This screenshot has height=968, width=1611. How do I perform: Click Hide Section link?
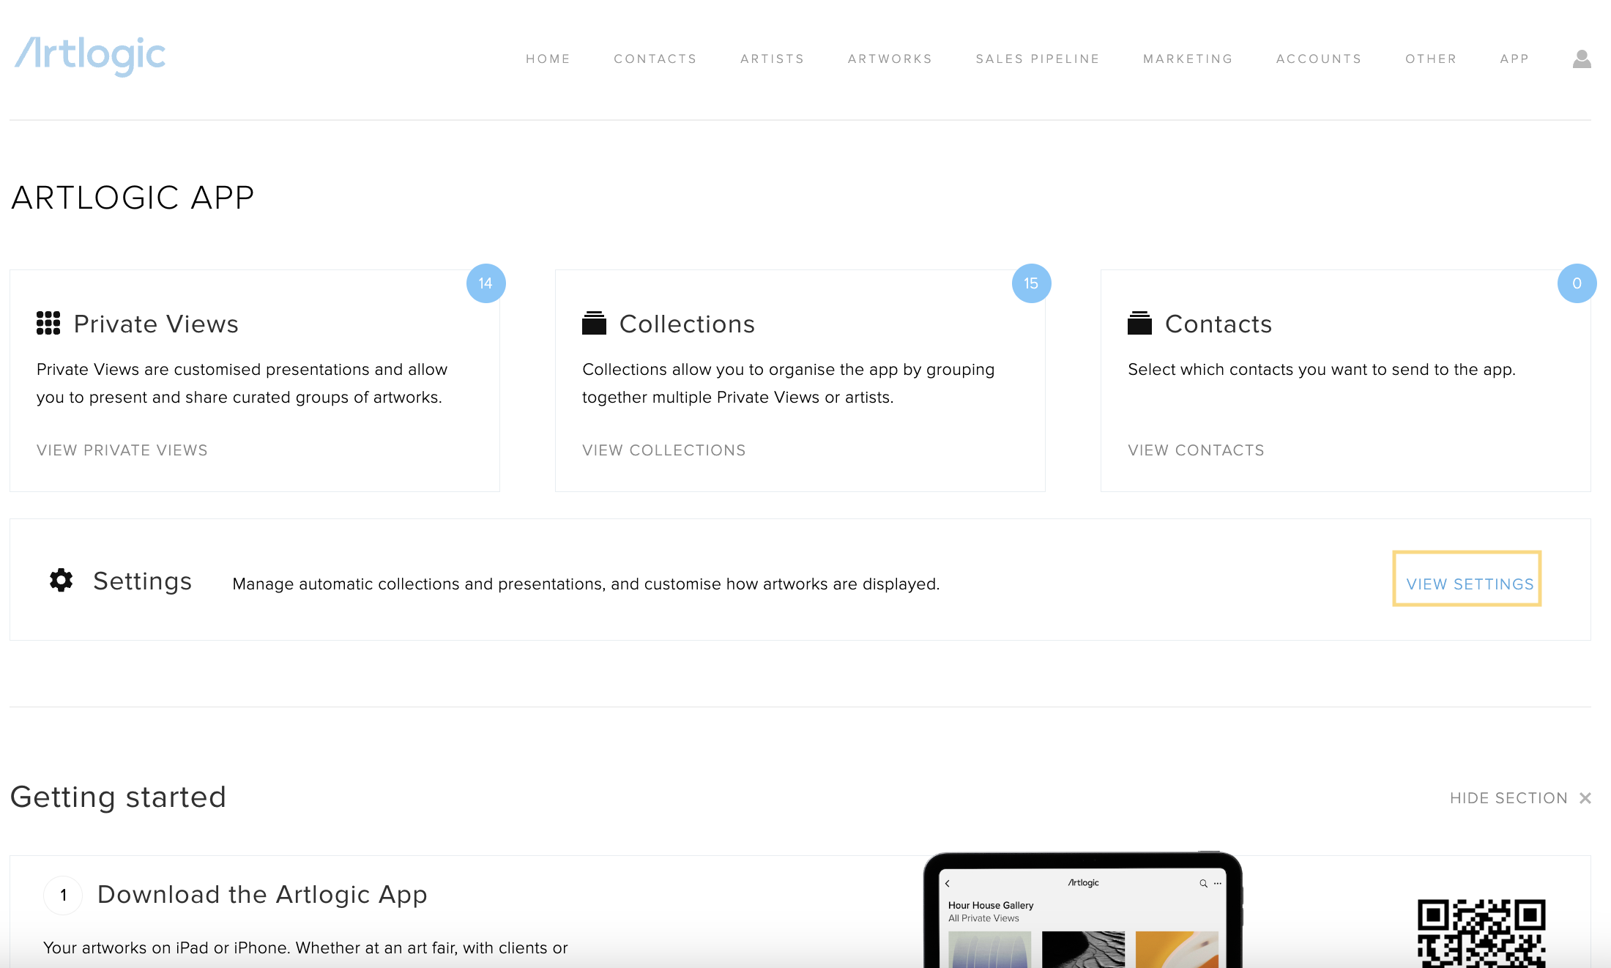(x=1508, y=798)
